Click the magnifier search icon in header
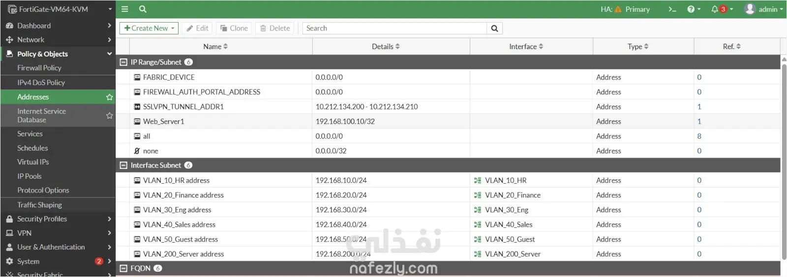This screenshot has width=787, height=277. pyautogui.click(x=143, y=9)
